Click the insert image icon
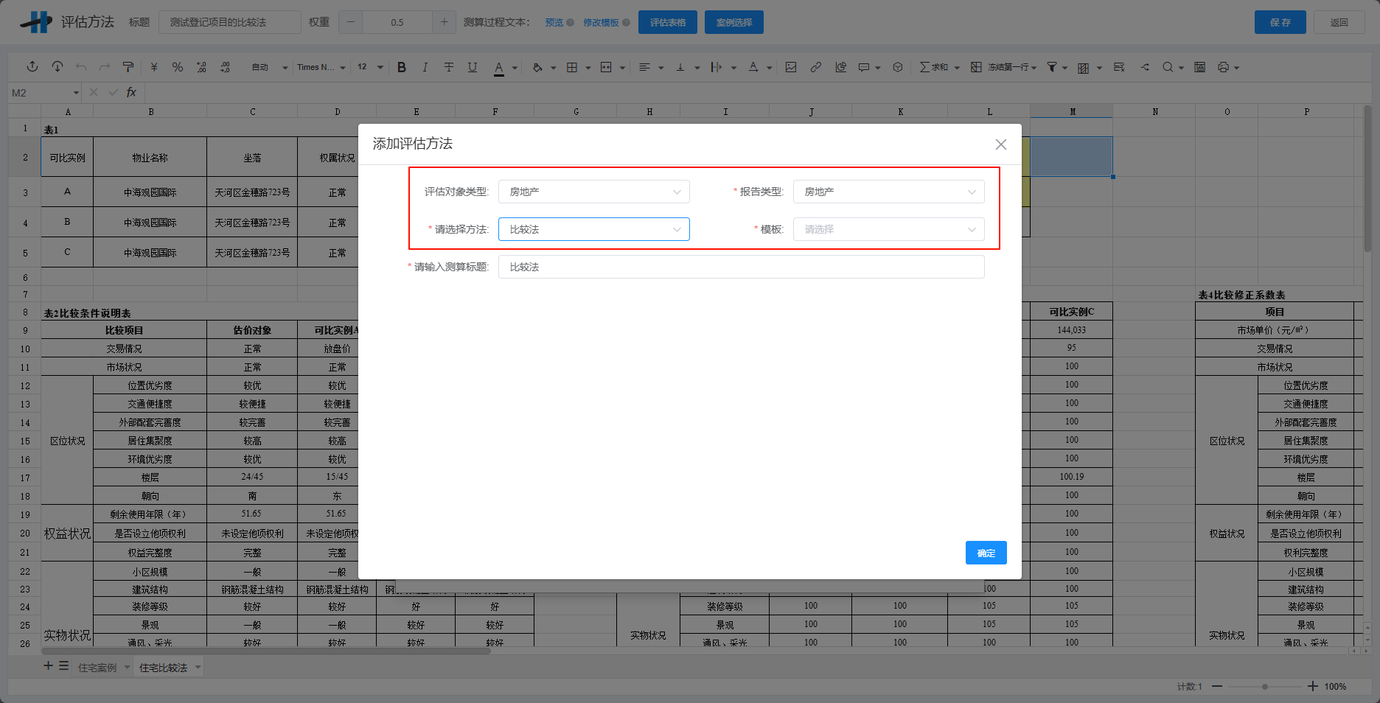Viewport: 1380px width, 703px height. point(791,67)
